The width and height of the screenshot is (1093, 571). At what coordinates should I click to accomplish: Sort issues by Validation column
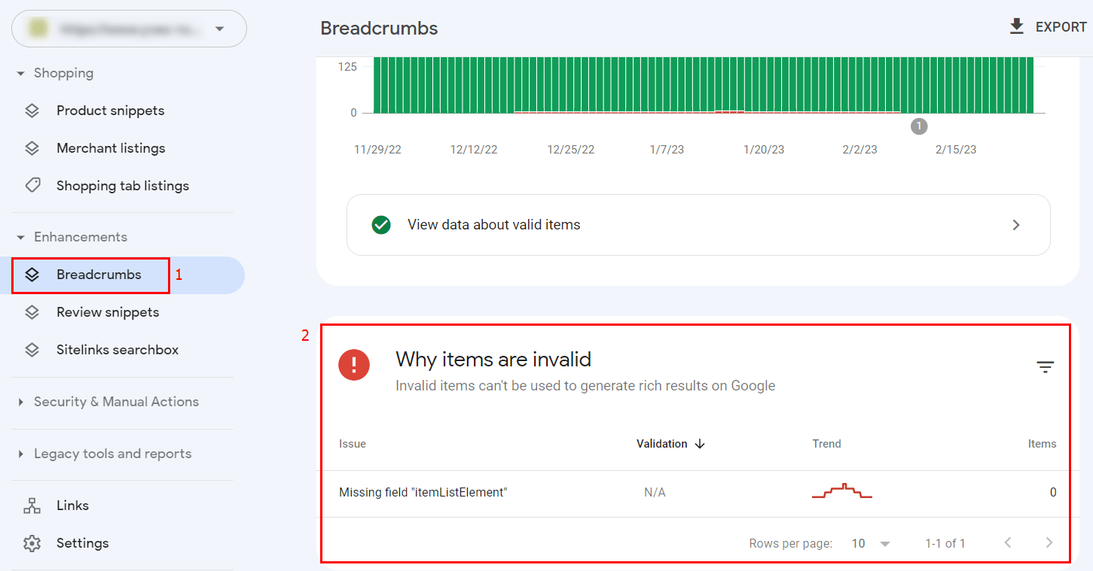(670, 443)
